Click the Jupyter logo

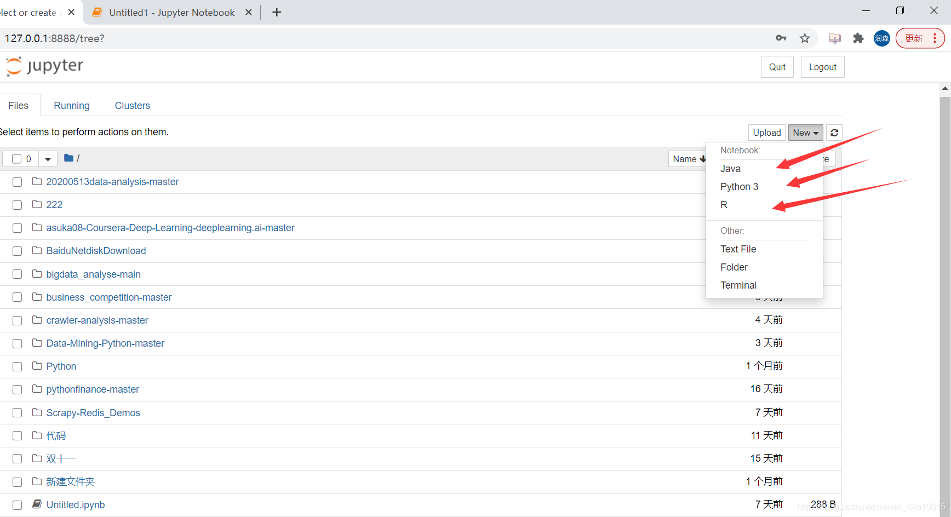[44, 66]
